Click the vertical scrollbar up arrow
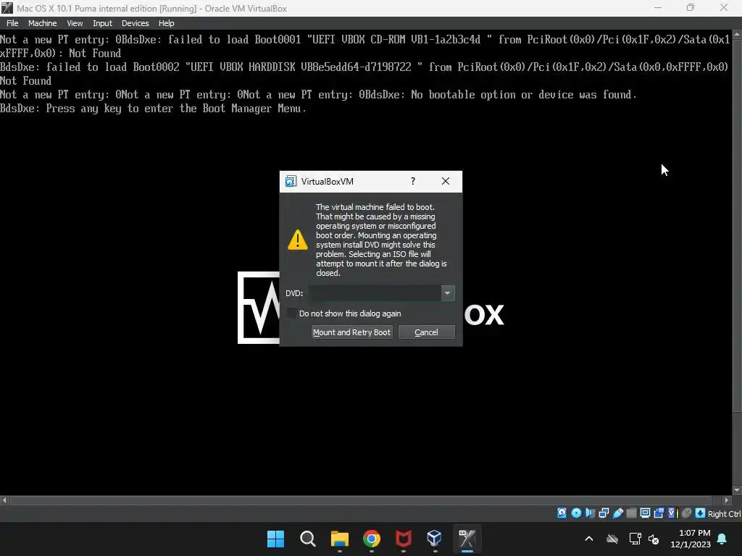The image size is (742, 556). [737, 35]
